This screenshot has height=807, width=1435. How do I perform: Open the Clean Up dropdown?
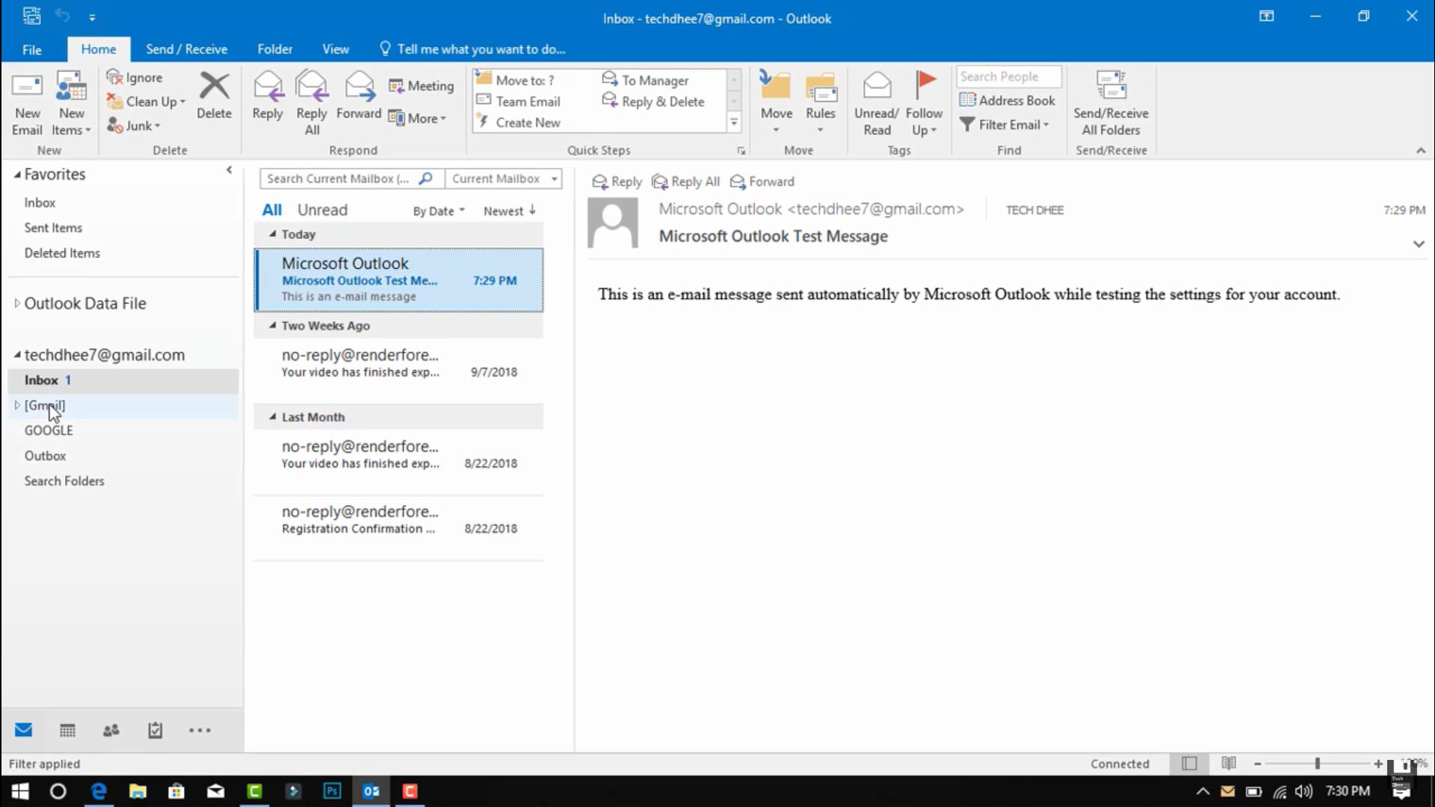click(x=146, y=102)
